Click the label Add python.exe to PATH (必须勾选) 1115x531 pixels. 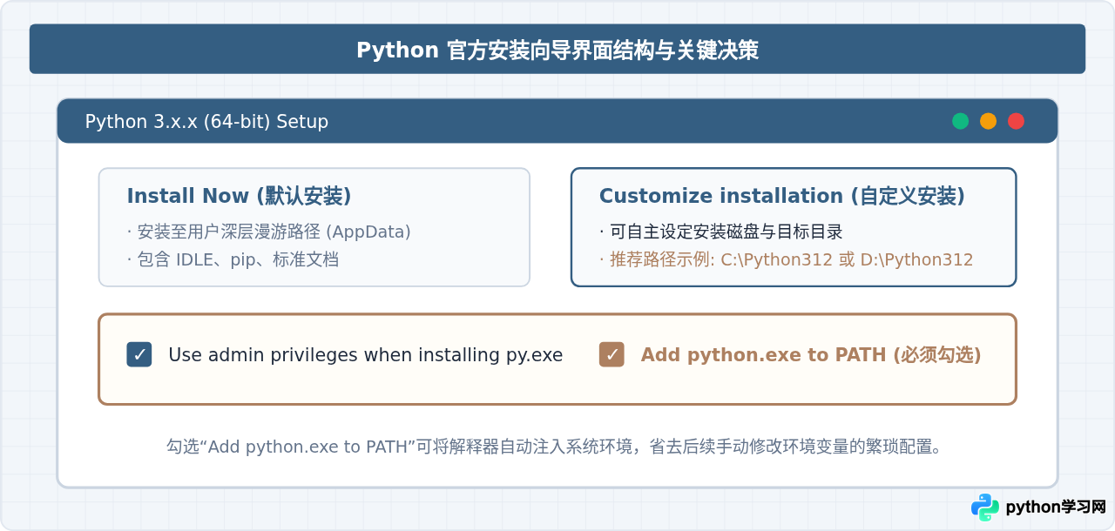click(811, 355)
